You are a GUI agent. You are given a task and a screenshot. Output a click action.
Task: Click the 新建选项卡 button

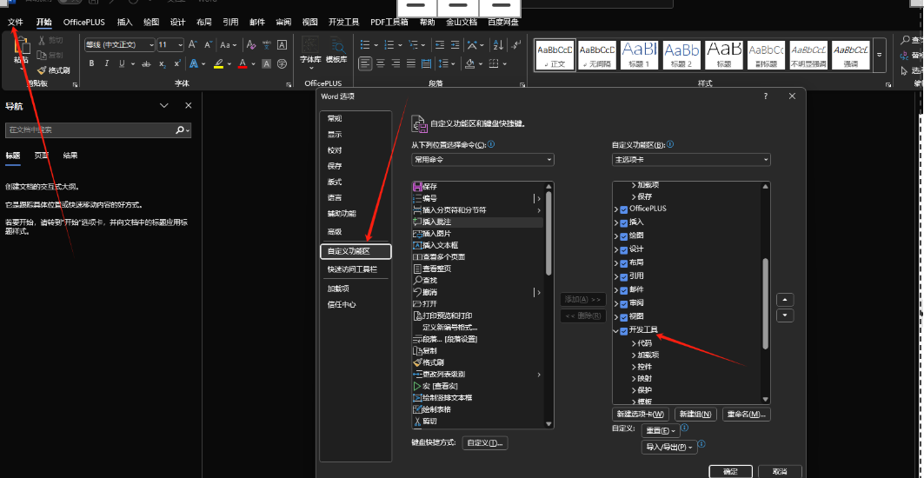641,415
